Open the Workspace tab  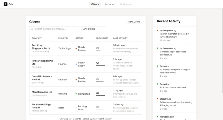(126, 4)
